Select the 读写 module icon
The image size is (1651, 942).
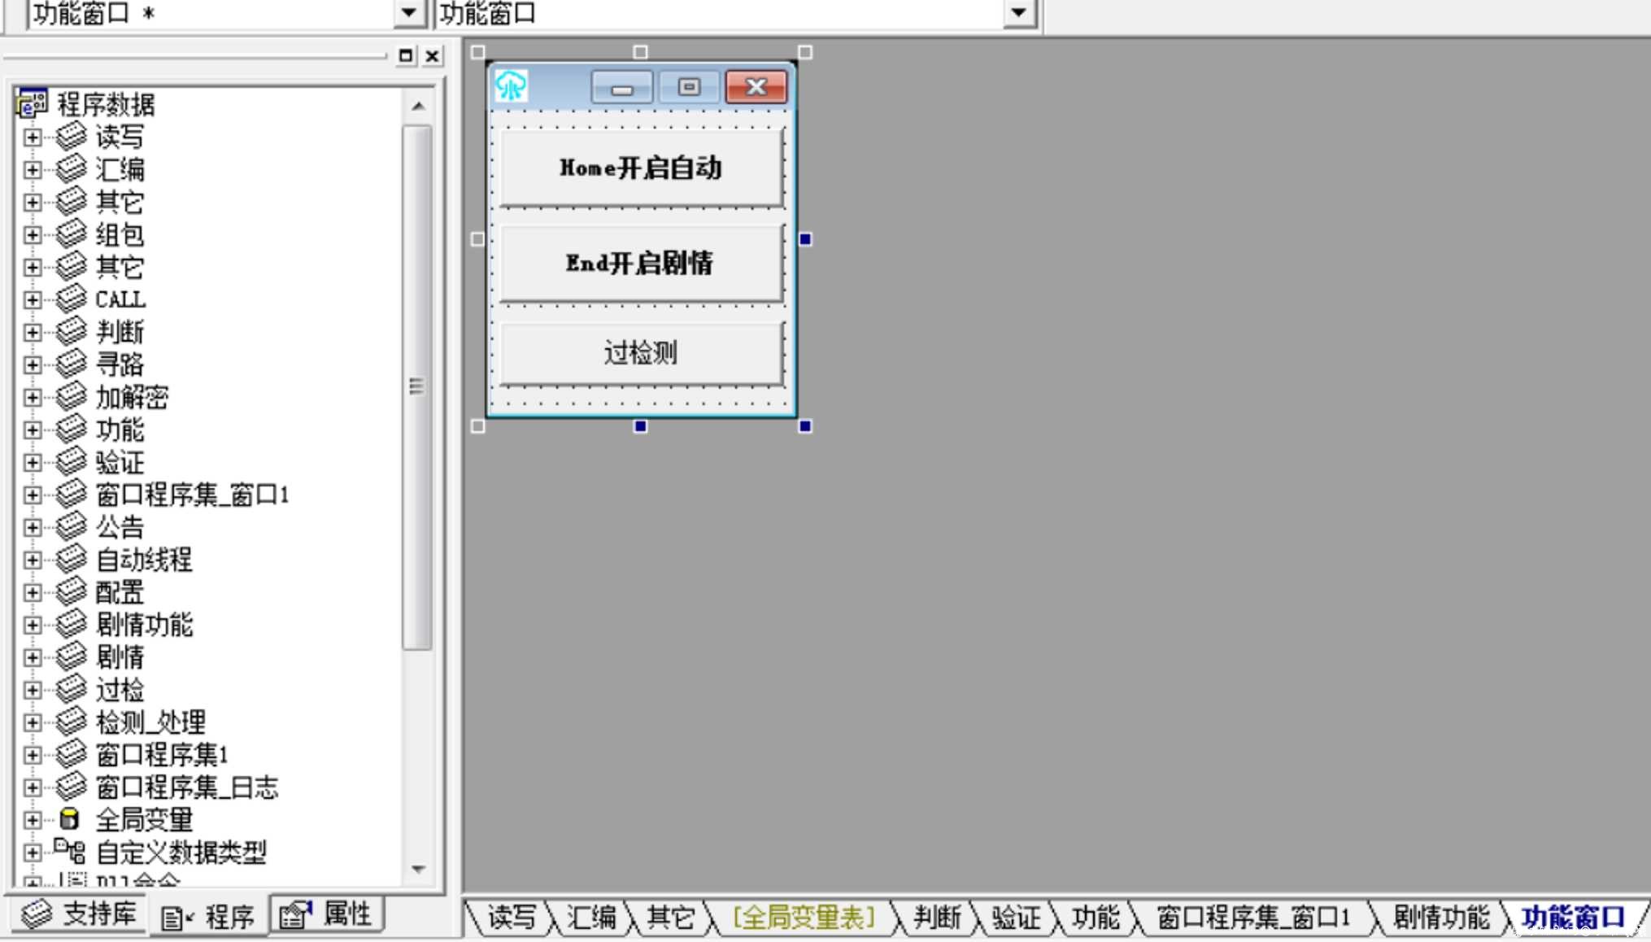72,136
